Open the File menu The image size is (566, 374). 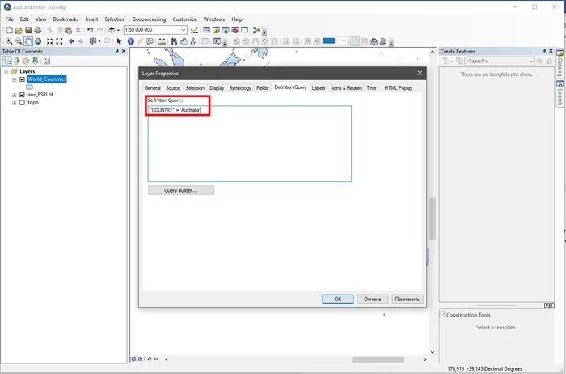10,19
